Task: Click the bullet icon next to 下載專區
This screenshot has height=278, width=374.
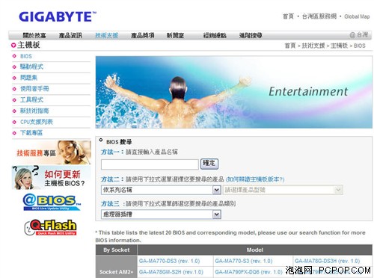Action: (x=14, y=133)
